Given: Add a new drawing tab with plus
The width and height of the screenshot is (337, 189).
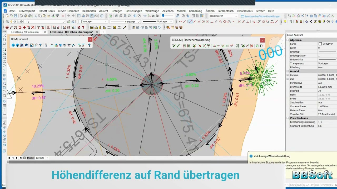Looking at the screenshot, I should pos(103,32).
